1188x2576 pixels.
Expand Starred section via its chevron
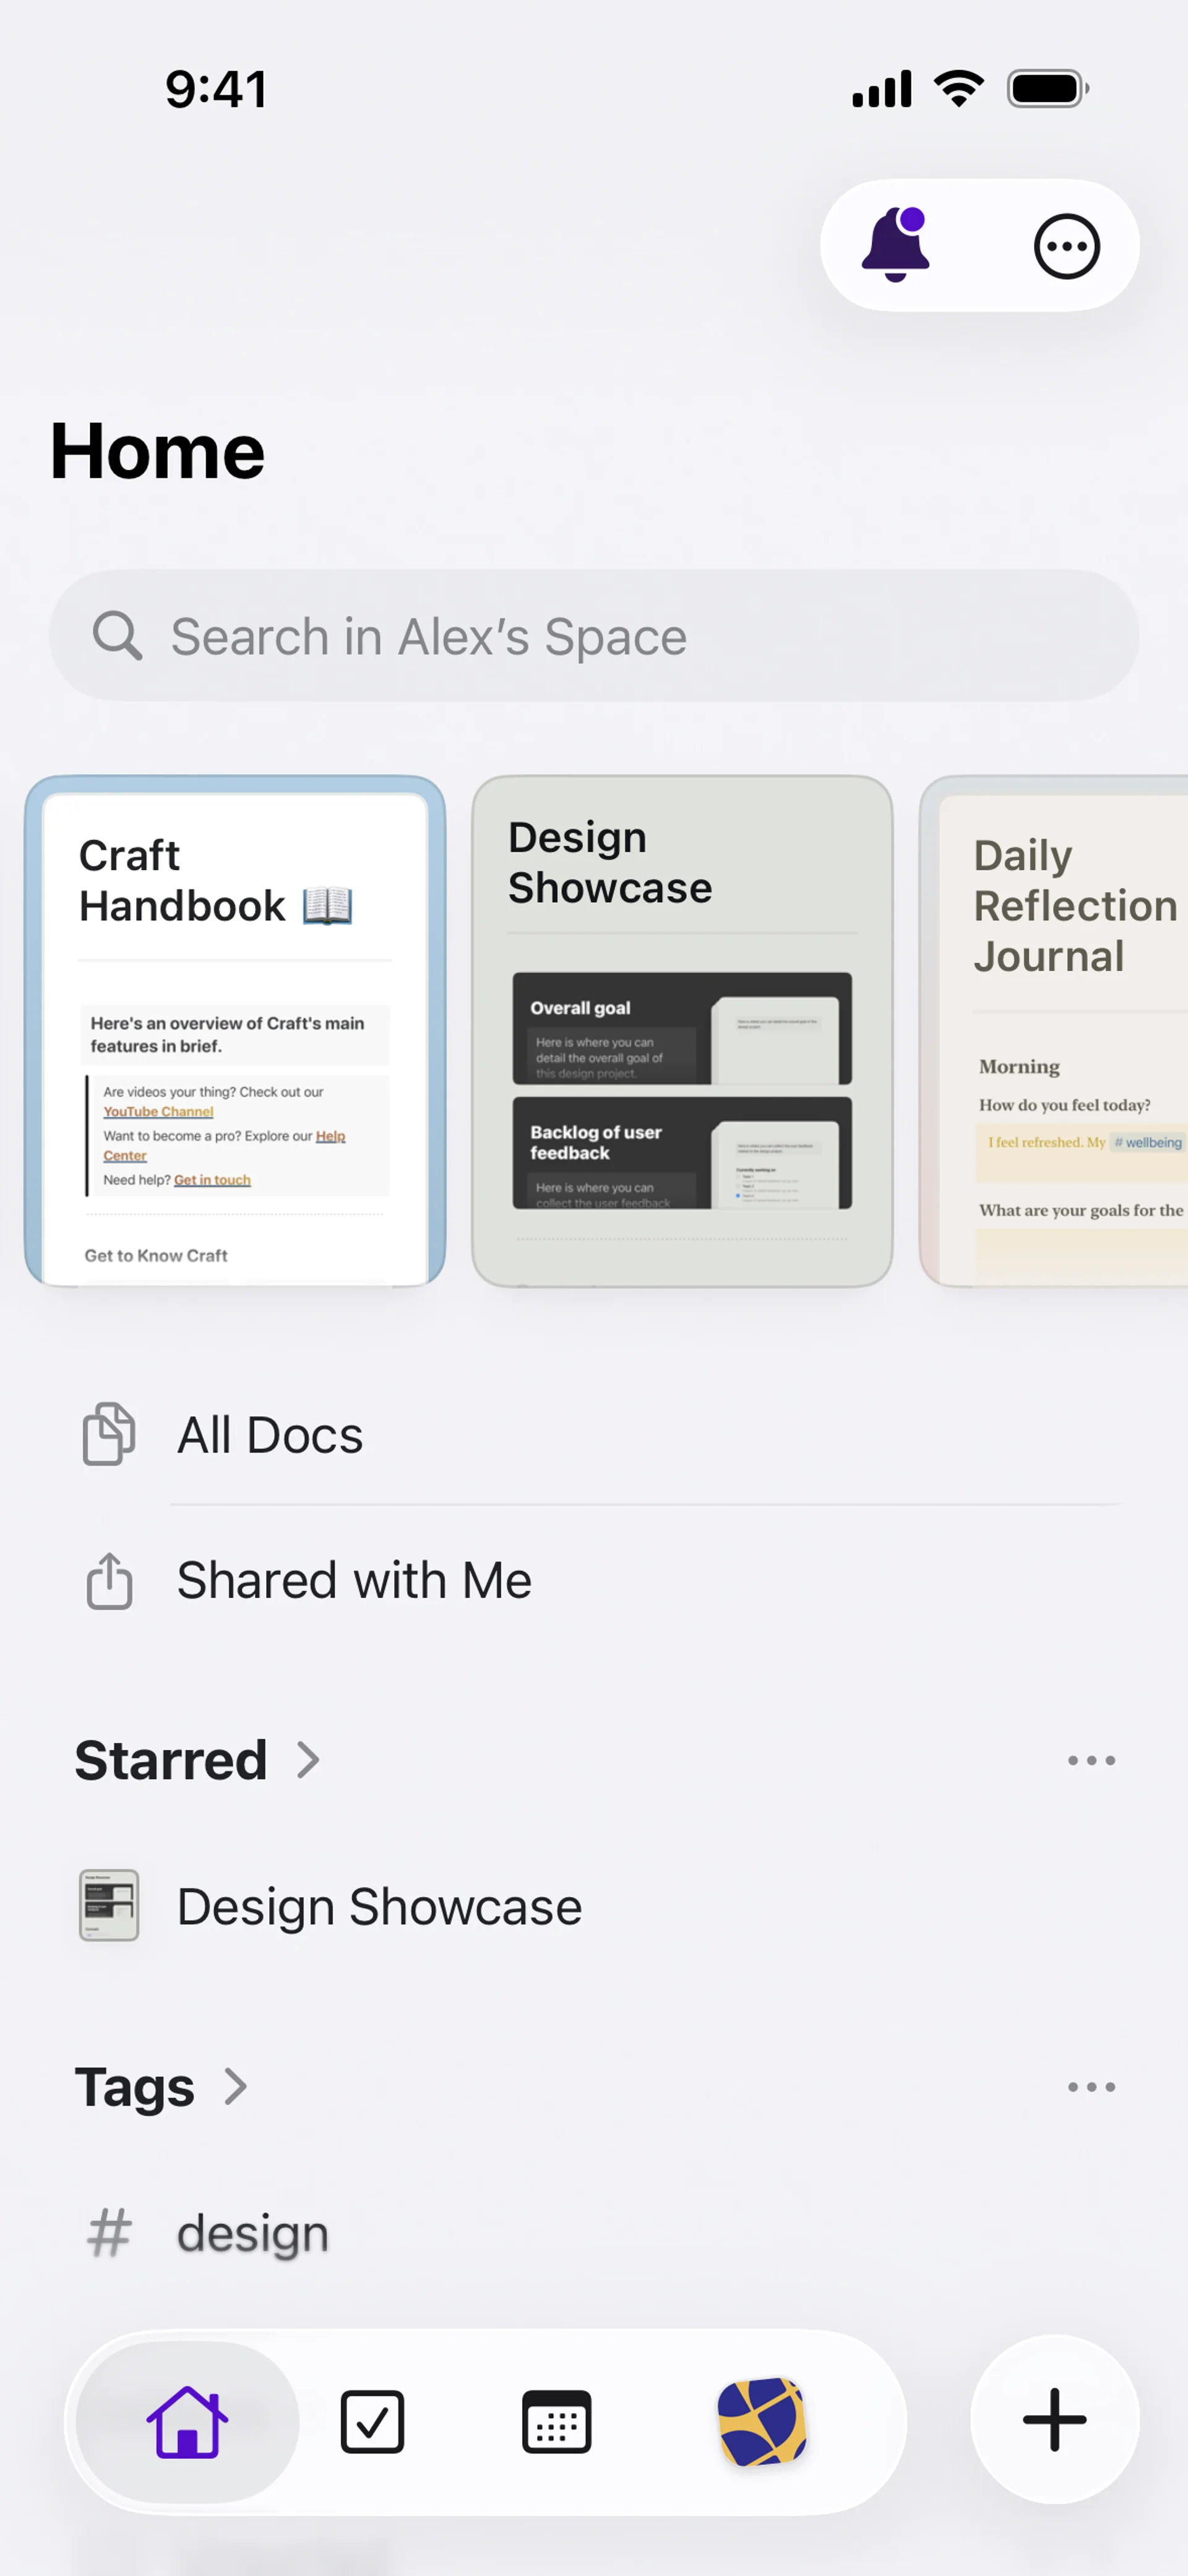pyautogui.click(x=308, y=1760)
